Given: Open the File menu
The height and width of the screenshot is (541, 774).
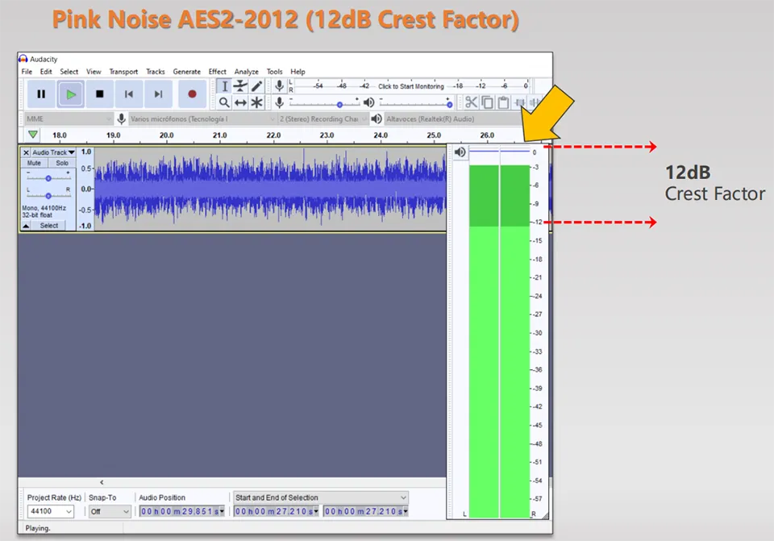Looking at the screenshot, I should 27,72.
